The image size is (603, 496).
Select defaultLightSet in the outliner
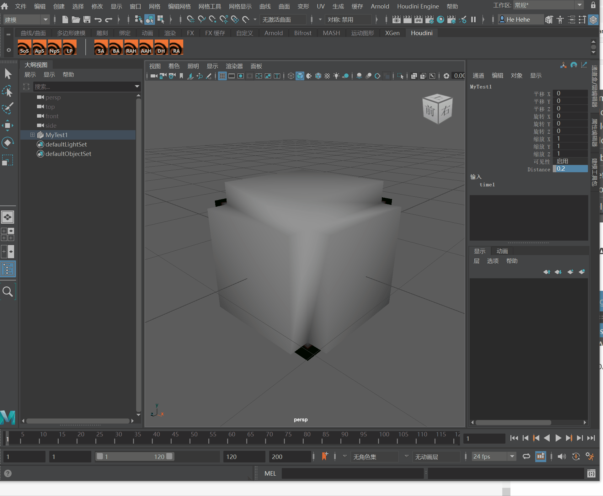pos(66,144)
